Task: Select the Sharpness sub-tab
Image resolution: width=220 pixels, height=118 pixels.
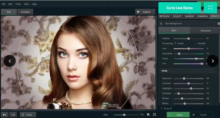Action: (205, 31)
